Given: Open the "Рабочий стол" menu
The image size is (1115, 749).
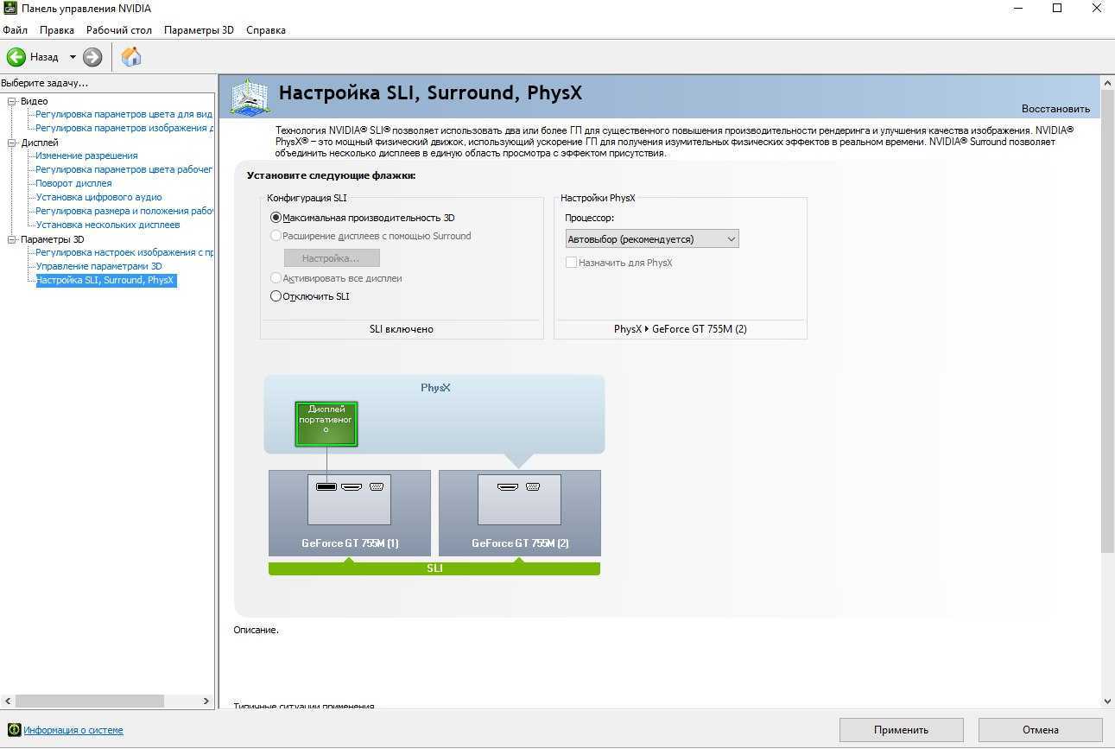Looking at the screenshot, I should tap(118, 30).
